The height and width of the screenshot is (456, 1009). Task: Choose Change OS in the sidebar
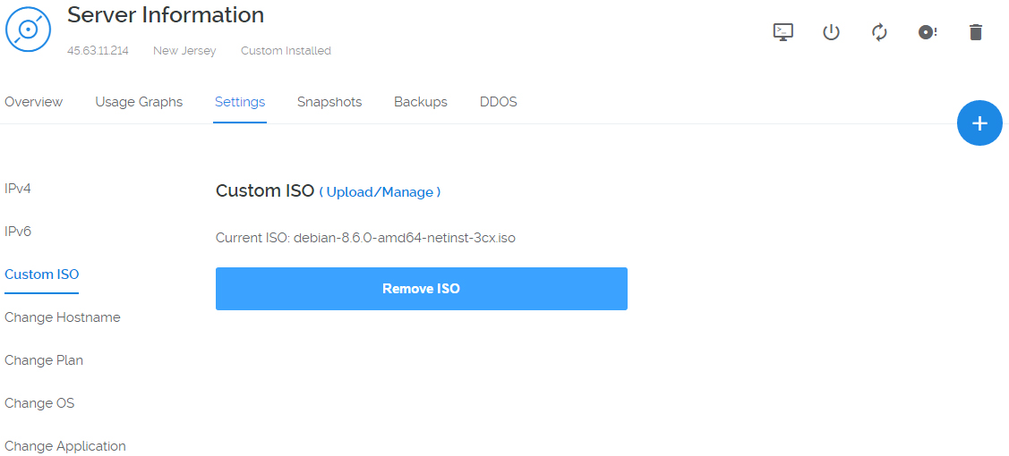click(x=39, y=403)
